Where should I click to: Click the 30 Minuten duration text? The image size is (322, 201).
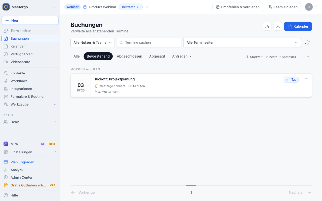[x=137, y=86]
